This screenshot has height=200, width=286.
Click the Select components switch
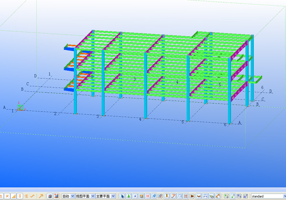tap(226, 196)
